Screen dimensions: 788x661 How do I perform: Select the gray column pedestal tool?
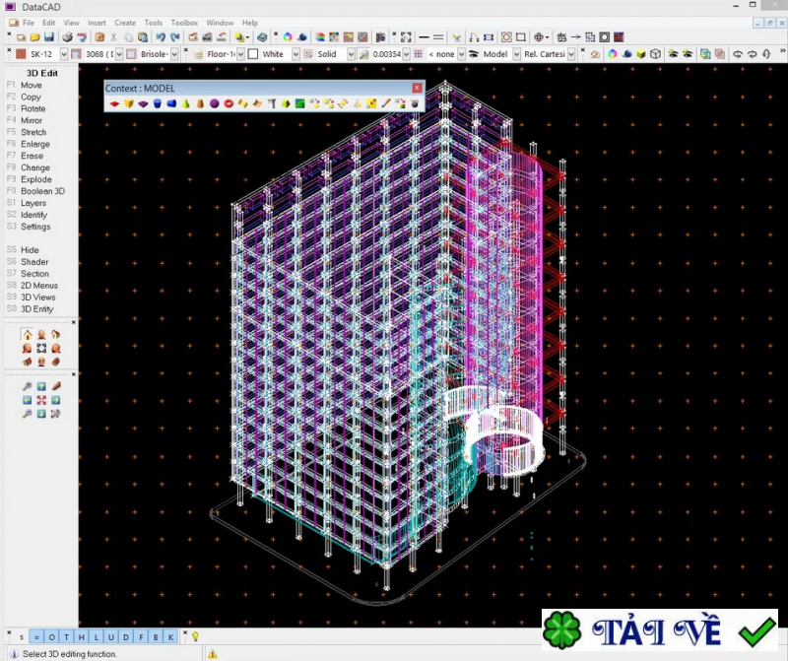click(272, 103)
